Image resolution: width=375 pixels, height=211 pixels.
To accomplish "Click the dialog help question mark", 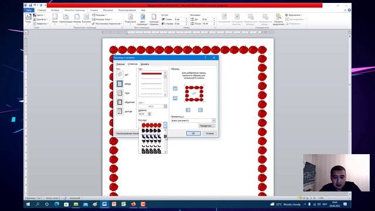I will [205, 57].
